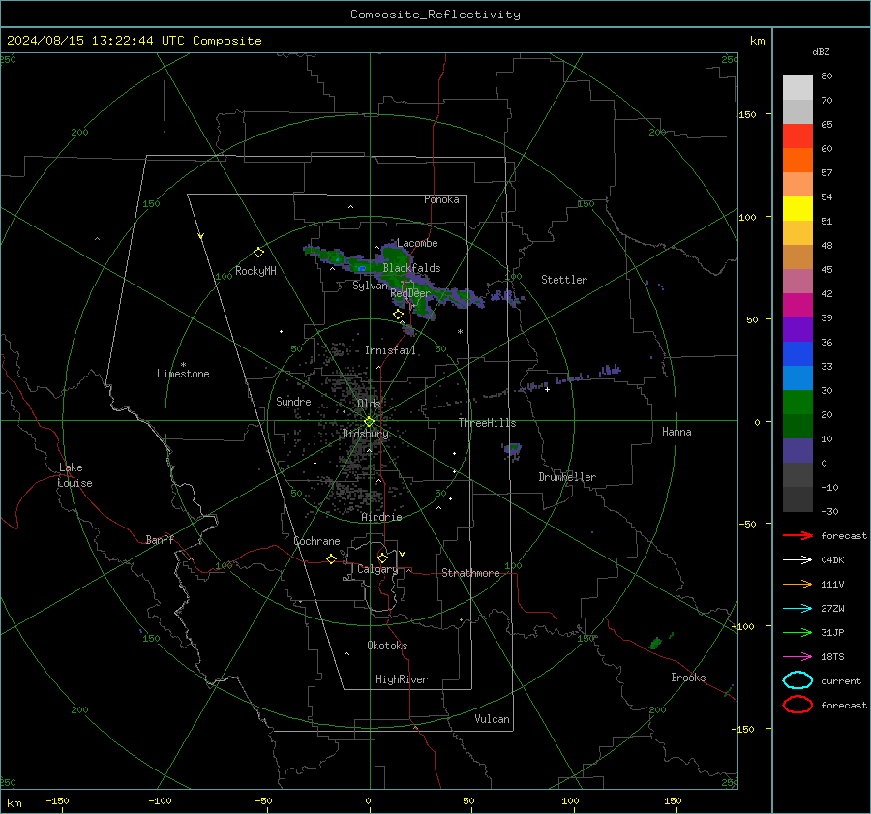Screen dimensions: 871x814
Task: Click the asterisk marker east of Innisfail
Action: click(x=460, y=332)
